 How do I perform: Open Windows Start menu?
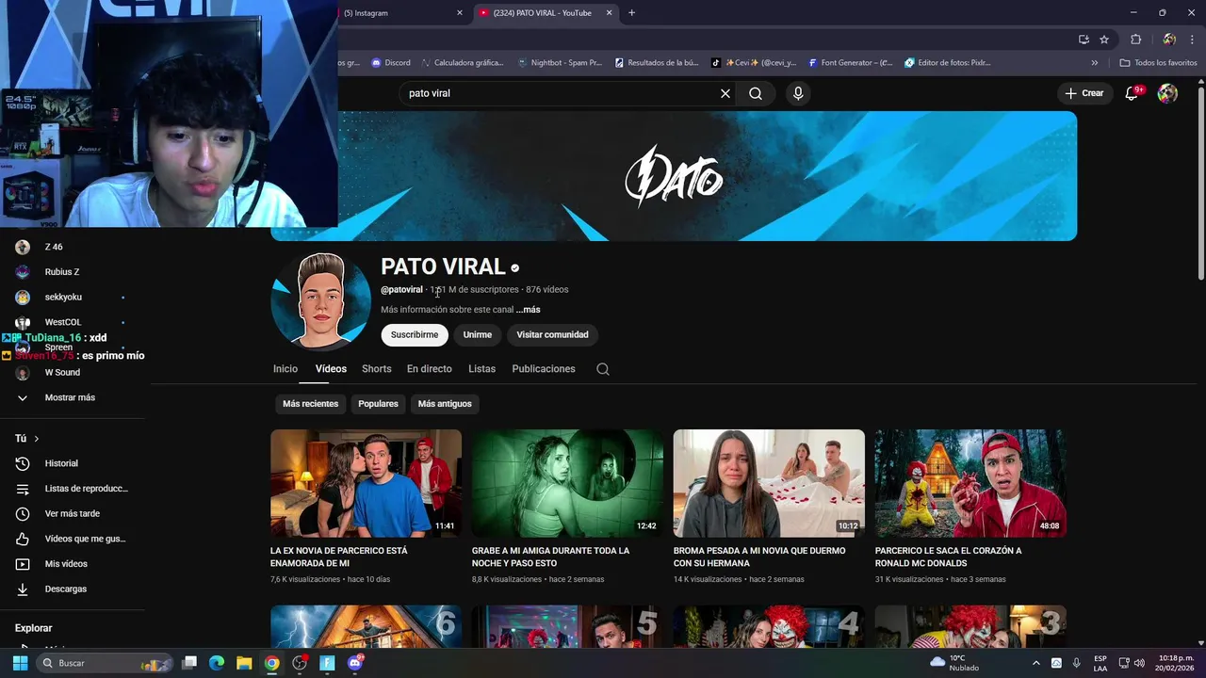pos(20,663)
